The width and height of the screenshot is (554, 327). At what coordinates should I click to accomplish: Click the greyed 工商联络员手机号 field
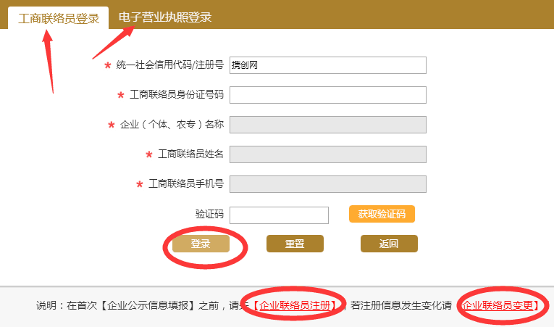point(327,184)
